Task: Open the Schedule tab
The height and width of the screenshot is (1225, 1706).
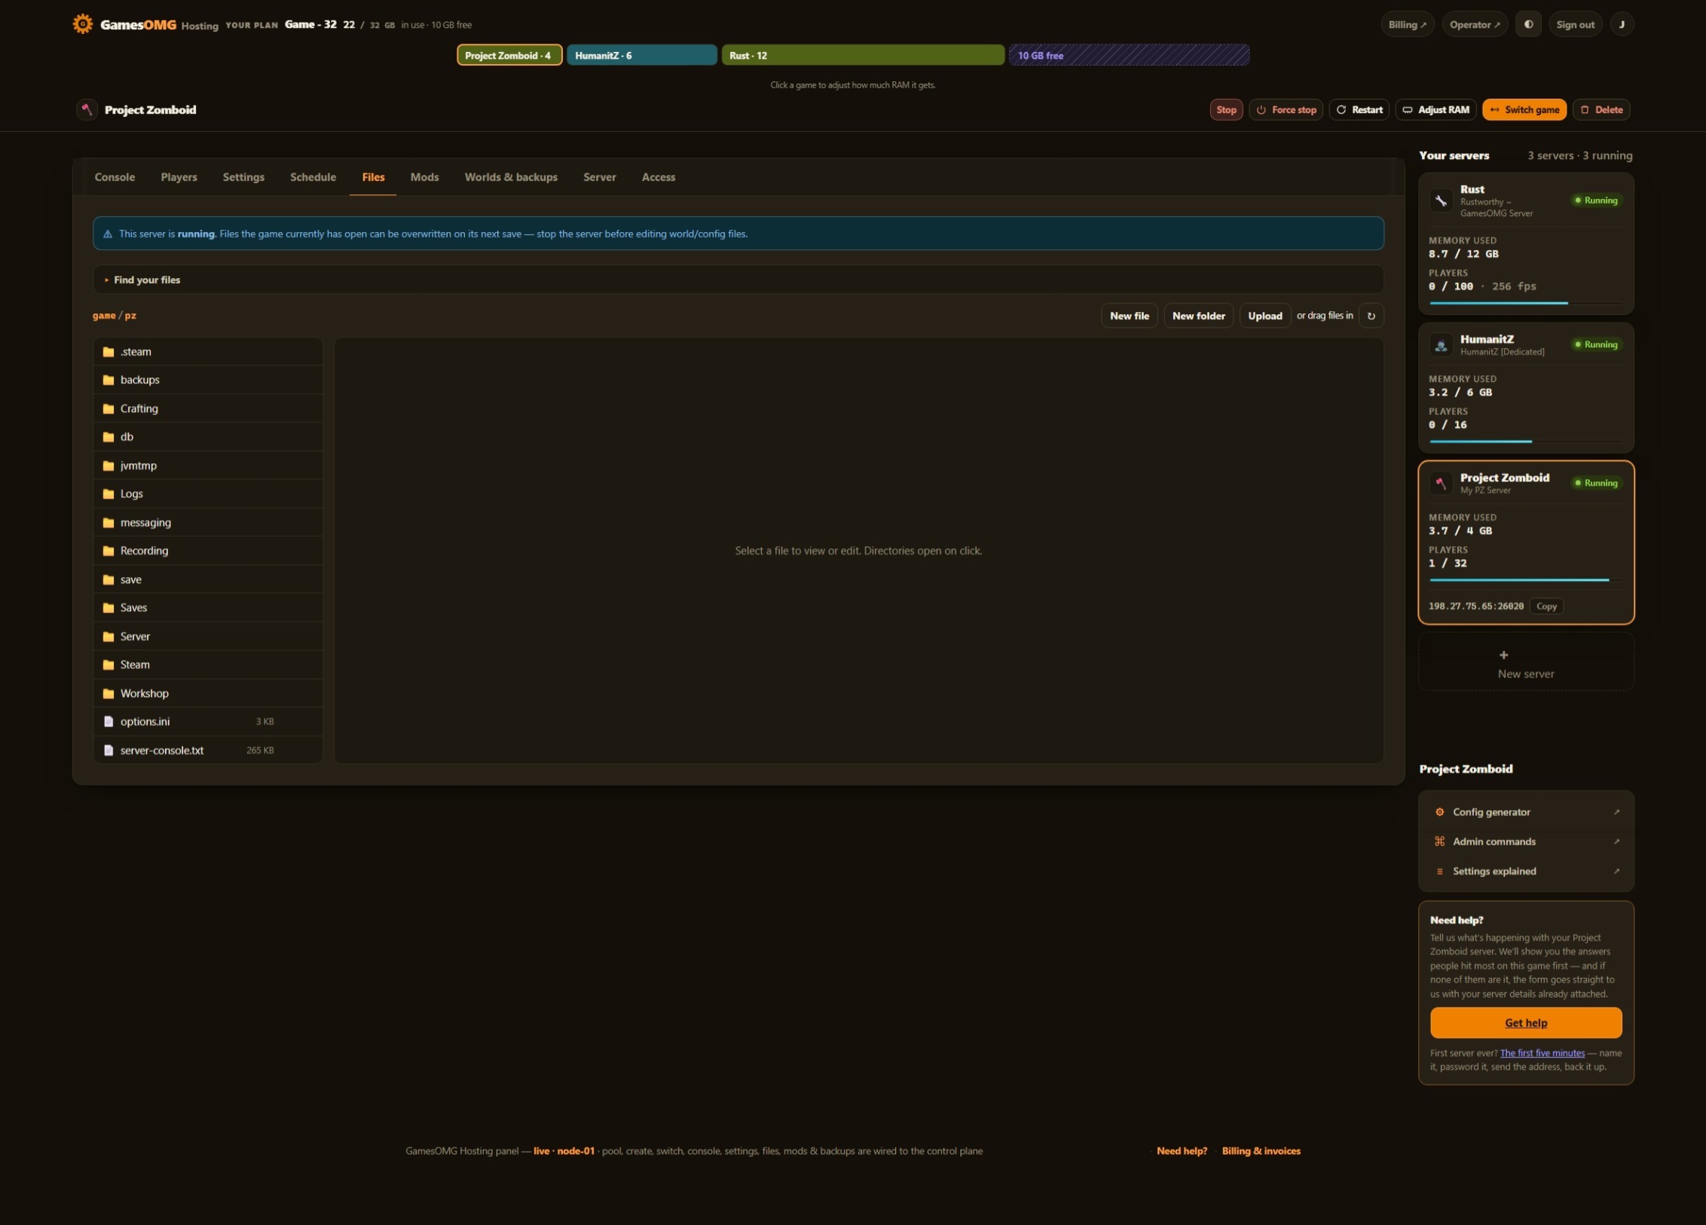Action: click(313, 177)
